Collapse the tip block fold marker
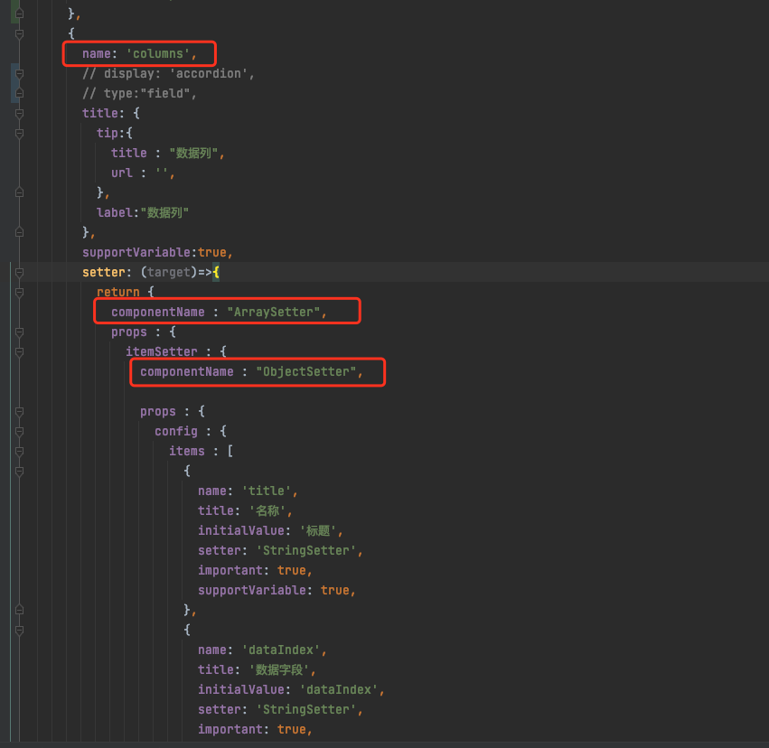 click(18, 133)
